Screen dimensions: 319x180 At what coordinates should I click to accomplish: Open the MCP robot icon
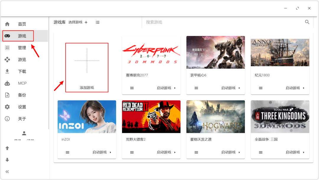[x=7, y=83]
